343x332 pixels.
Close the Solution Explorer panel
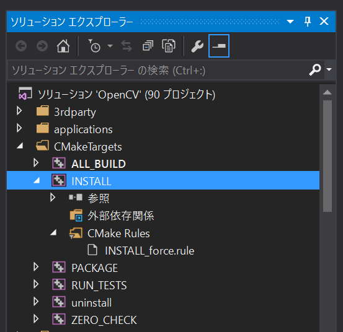(324, 21)
